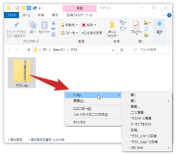Open Properties (プロパティ) checkmark icon

(x=136, y=25)
